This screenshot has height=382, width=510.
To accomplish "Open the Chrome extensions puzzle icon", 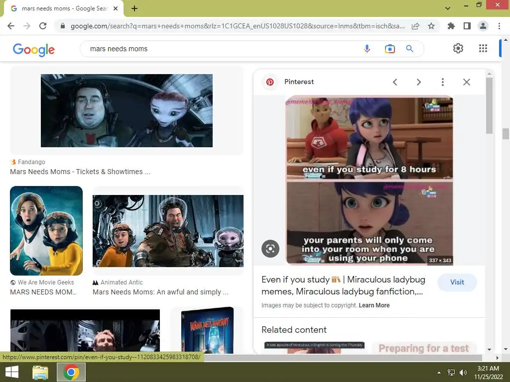I will pyautogui.click(x=451, y=26).
